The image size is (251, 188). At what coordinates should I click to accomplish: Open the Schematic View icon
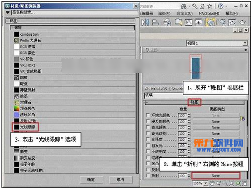[198, 22]
